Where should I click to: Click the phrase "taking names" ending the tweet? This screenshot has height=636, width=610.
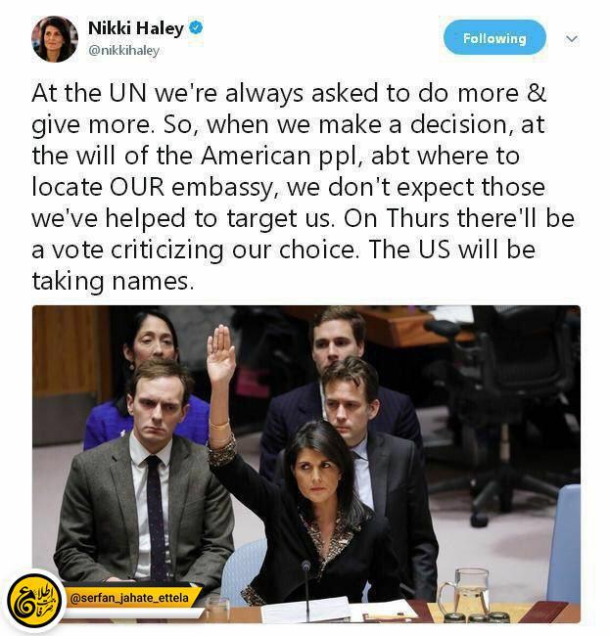(x=110, y=281)
